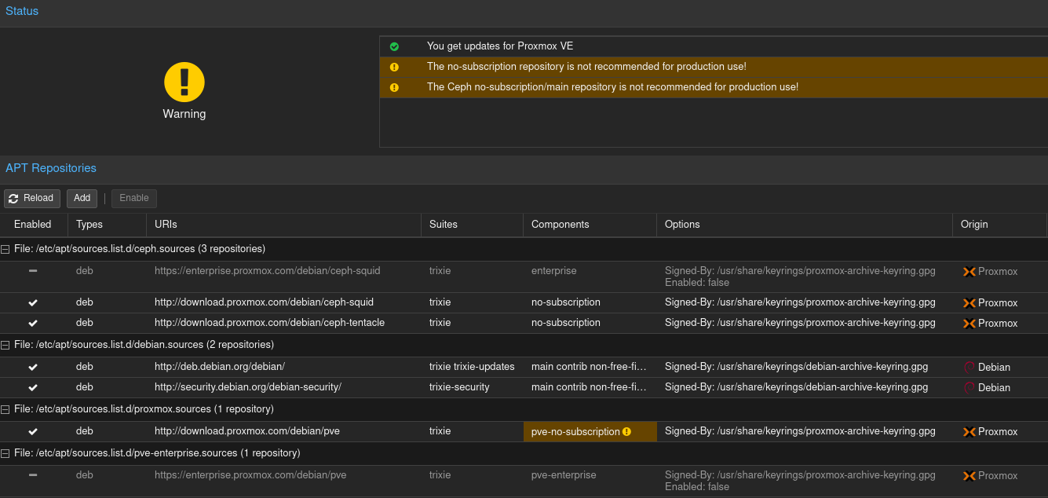The height and width of the screenshot is (498, 1048).
Task: Collapse the proxmox.sources file group
Action: click(5, 409)
